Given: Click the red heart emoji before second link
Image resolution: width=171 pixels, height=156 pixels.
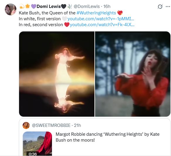Looking at the screenshot, I should 67,25.
